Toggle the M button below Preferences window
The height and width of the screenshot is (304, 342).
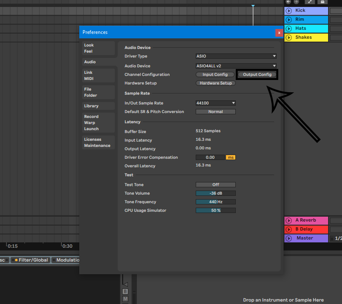[125, 299]
